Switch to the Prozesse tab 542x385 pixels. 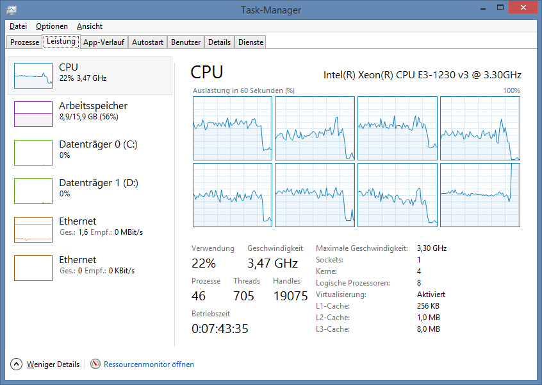(x=24, y=42)
